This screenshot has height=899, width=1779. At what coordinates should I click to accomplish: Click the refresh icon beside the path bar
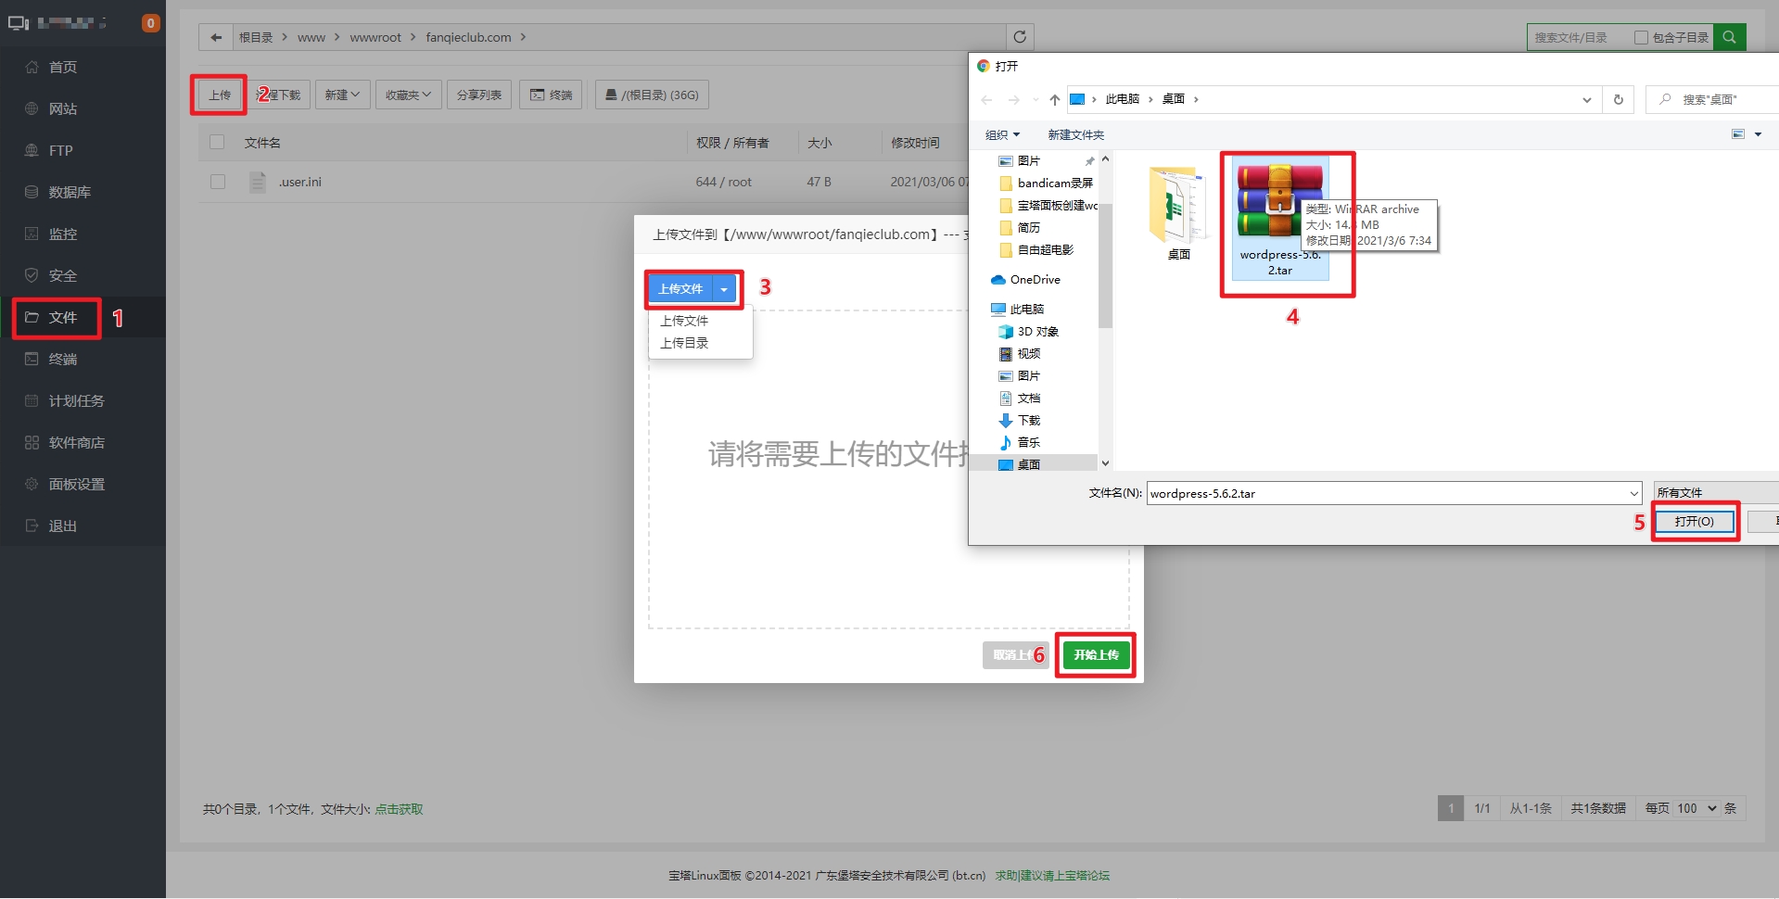[1019, 37]
